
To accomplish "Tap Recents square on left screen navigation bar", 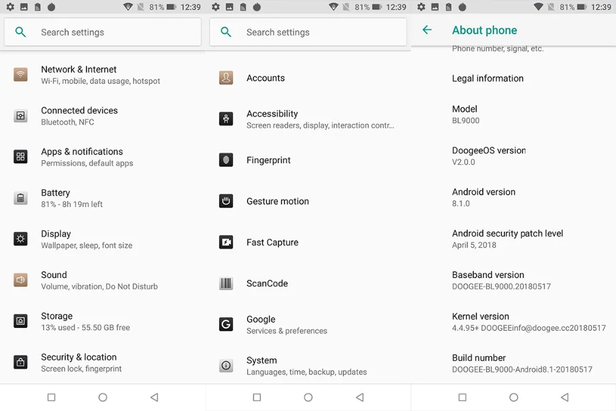I will (x=52, y=397).
